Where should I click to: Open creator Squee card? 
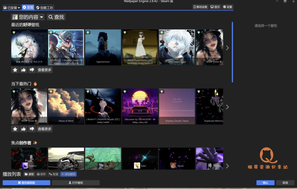pos(177,159)
